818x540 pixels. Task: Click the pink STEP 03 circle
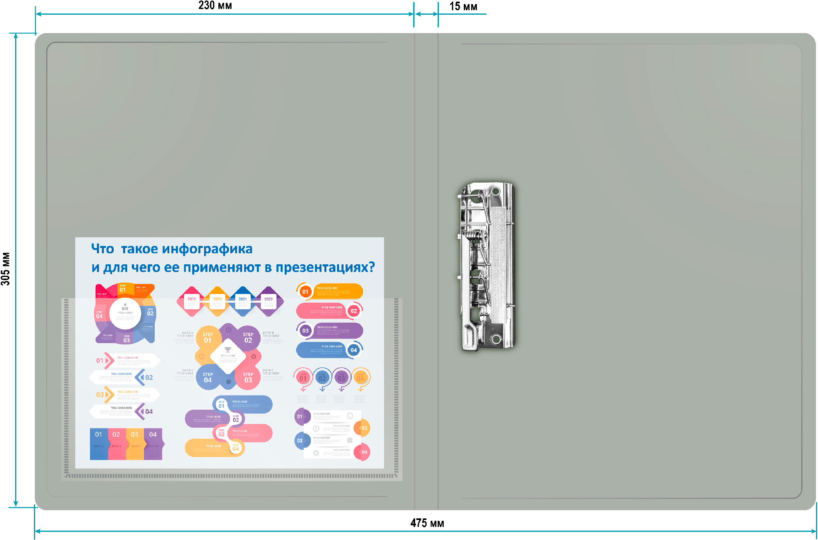click(248, 377)
